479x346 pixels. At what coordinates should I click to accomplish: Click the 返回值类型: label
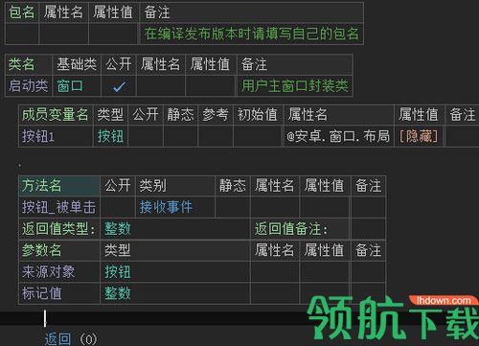tap(58, 229)
